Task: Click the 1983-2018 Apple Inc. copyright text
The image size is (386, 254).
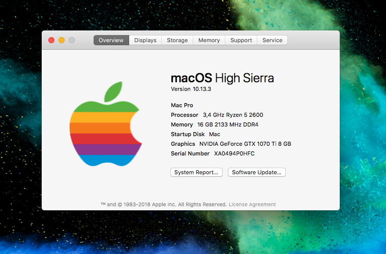Action: [x=163, y=204]
